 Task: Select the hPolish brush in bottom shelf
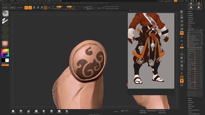pos(44,111)
